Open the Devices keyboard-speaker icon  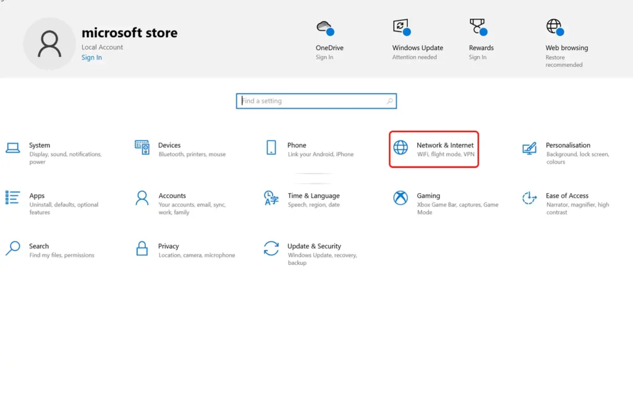142,147
